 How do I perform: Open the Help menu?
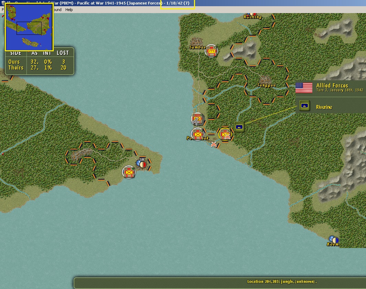(69, 10)
